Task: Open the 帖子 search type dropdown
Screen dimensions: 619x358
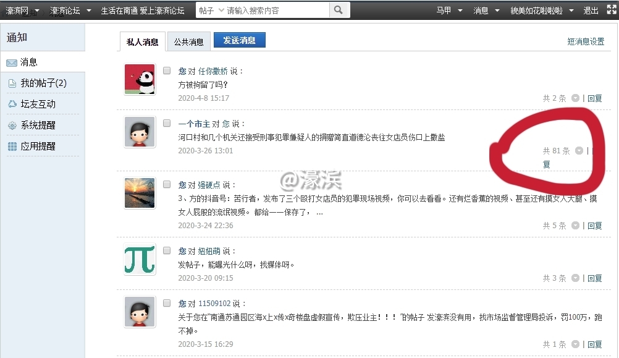Action: click(x=211, y=11)
